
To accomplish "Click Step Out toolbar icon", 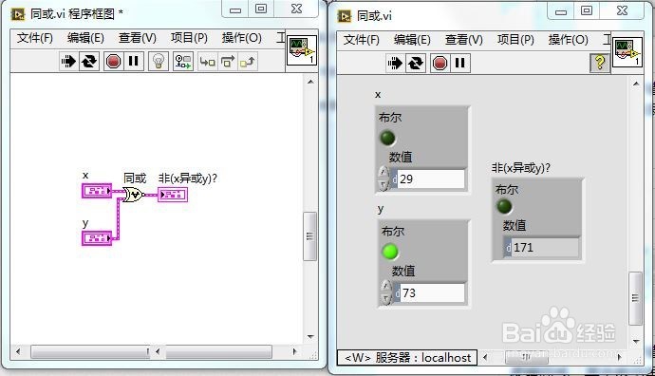I will [248, 62].
